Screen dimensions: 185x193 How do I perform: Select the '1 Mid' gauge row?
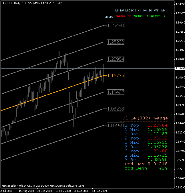[146, 129]
